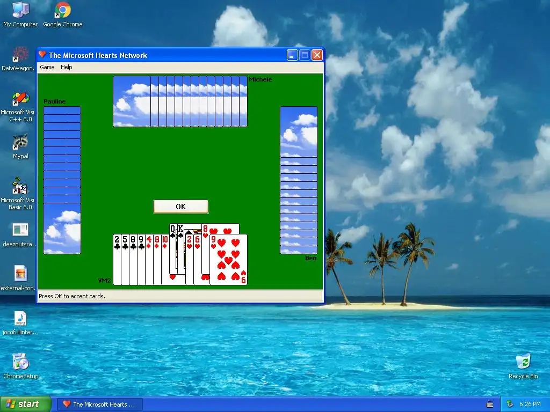The image size is (550, 412).
Task: Select the 2 of hearts card
Action: point(189,260)
